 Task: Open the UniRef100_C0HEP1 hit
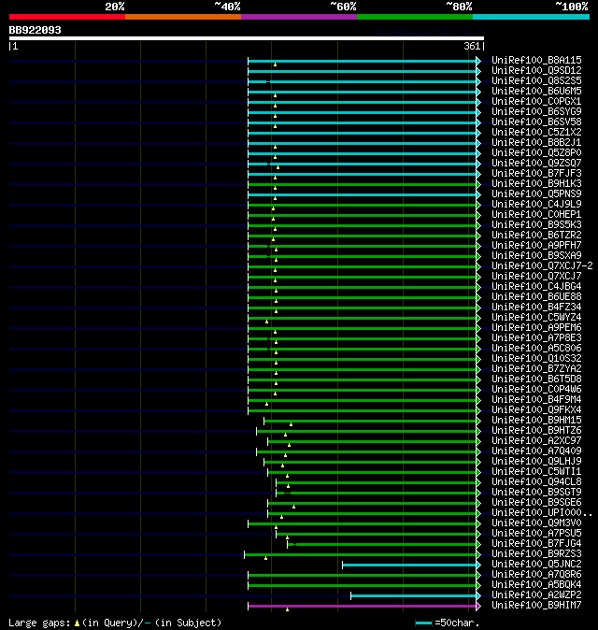536,215
